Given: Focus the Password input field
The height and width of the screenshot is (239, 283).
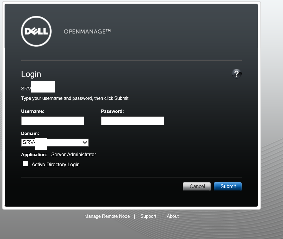Looking at the screenshot, I should (132, 121).
